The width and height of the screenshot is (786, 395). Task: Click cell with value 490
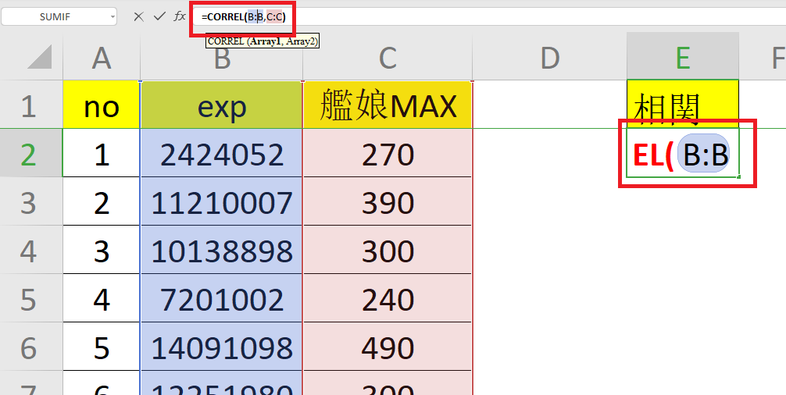click(388, 348)
